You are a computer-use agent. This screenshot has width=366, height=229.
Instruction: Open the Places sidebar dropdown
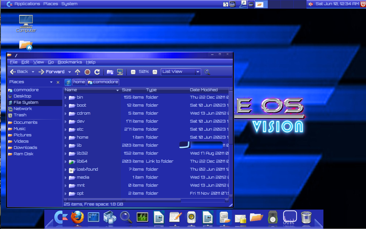tap(51, 82)
